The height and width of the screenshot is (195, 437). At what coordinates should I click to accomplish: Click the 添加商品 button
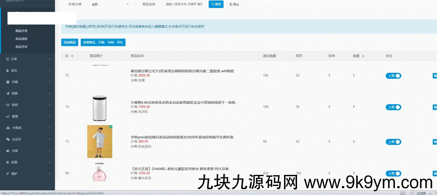pos(70,42)
